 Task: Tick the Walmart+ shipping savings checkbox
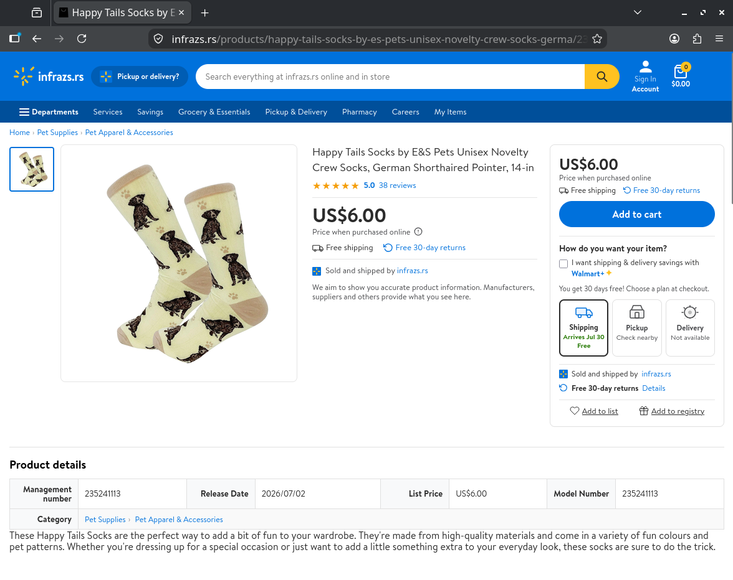(x=563, y=264)
